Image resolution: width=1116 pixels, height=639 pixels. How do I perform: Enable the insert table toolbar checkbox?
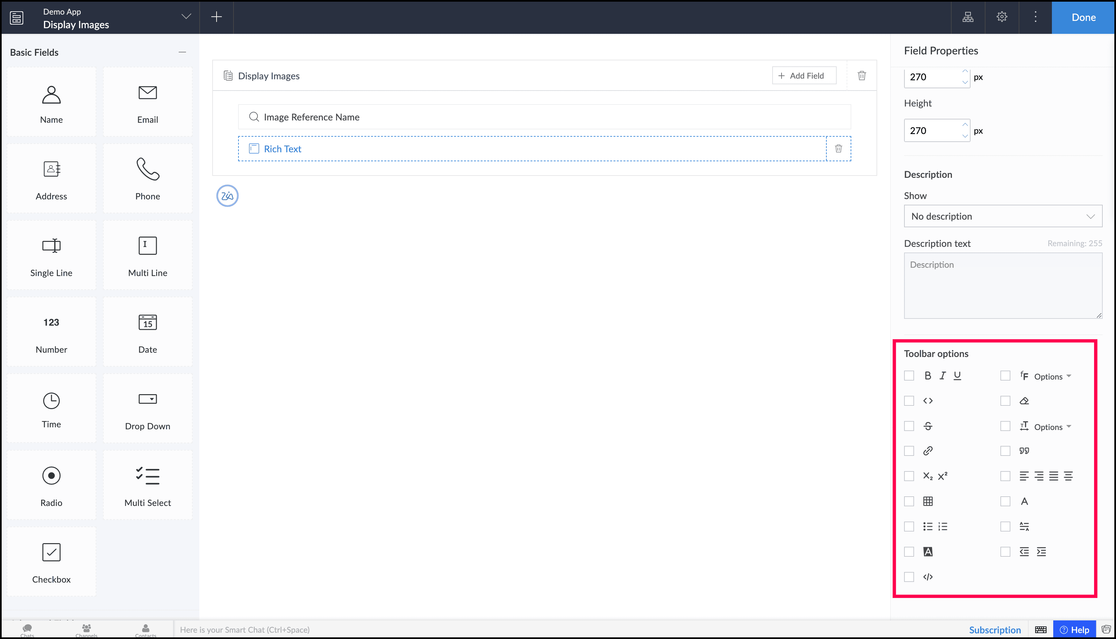pyautogui.click(x=909, y=502)
